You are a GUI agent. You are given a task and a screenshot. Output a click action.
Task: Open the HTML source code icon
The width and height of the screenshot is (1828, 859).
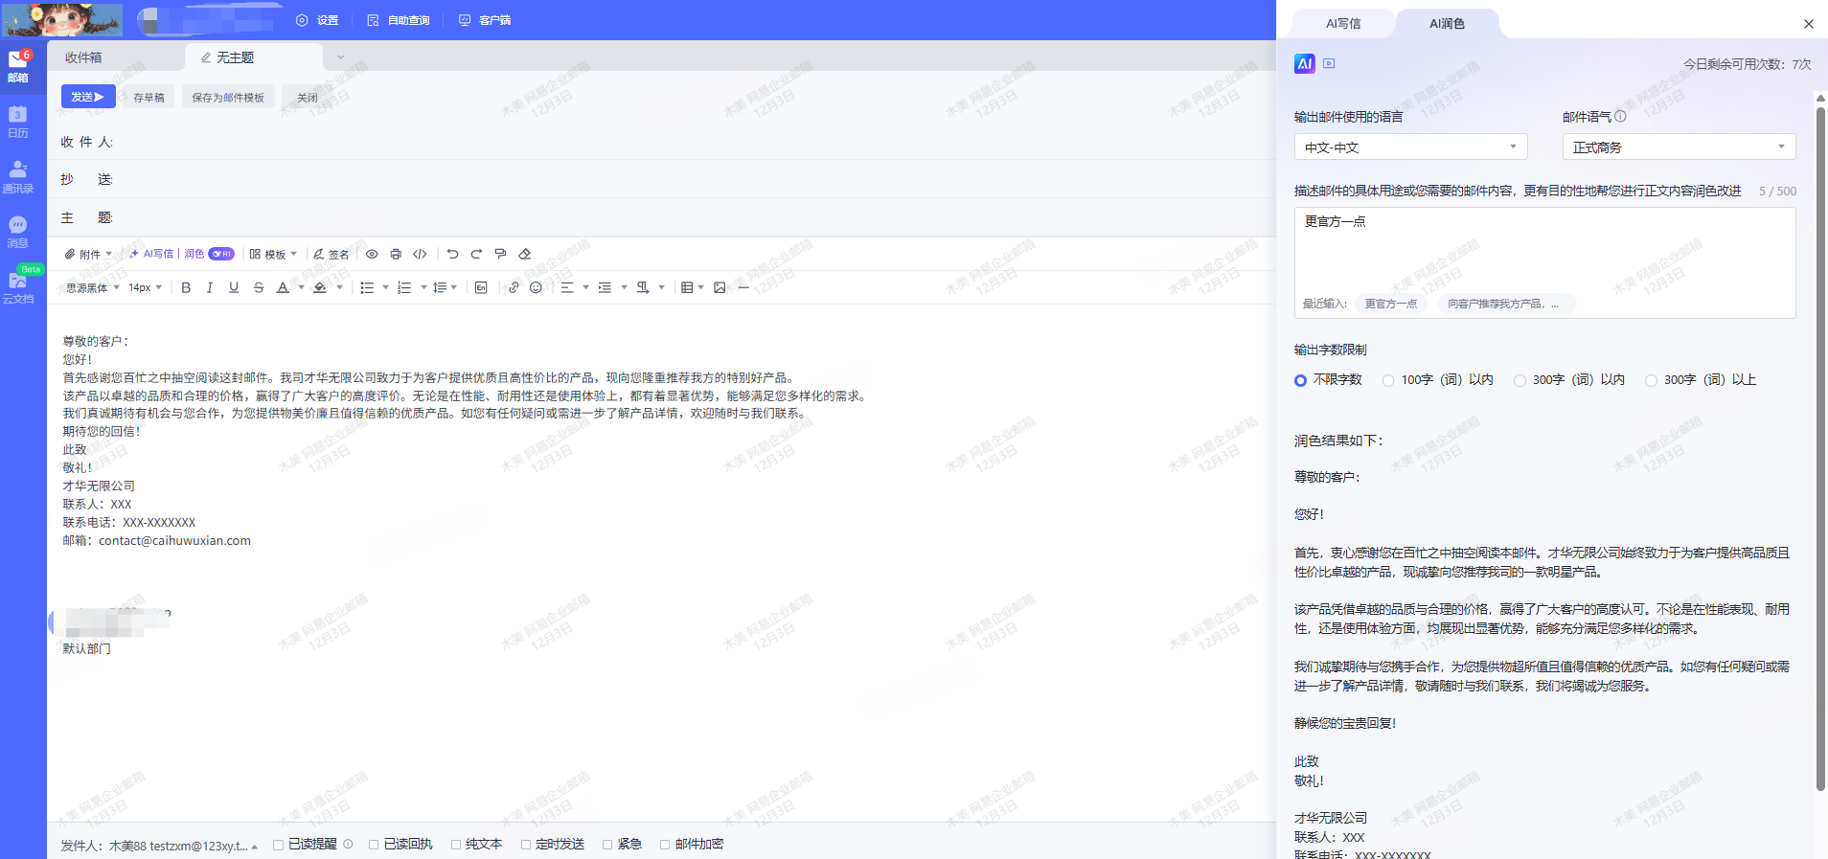(420, 254)
